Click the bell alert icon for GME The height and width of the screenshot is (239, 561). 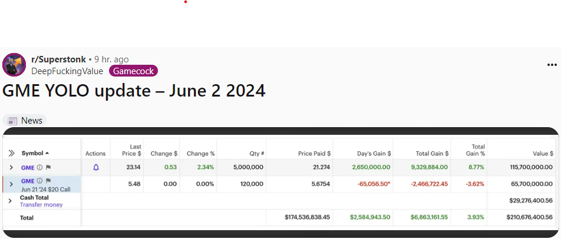click(x=96, y=167)
